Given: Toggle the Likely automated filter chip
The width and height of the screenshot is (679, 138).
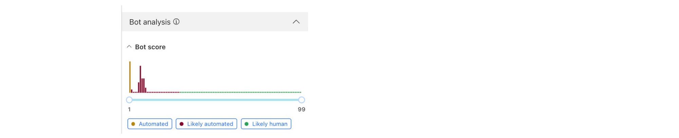Looking at the screenshot, I should (x=206, y=124).
